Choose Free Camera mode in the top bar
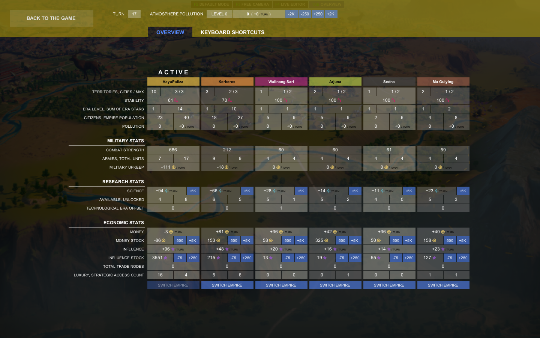 tap(252, 4)
